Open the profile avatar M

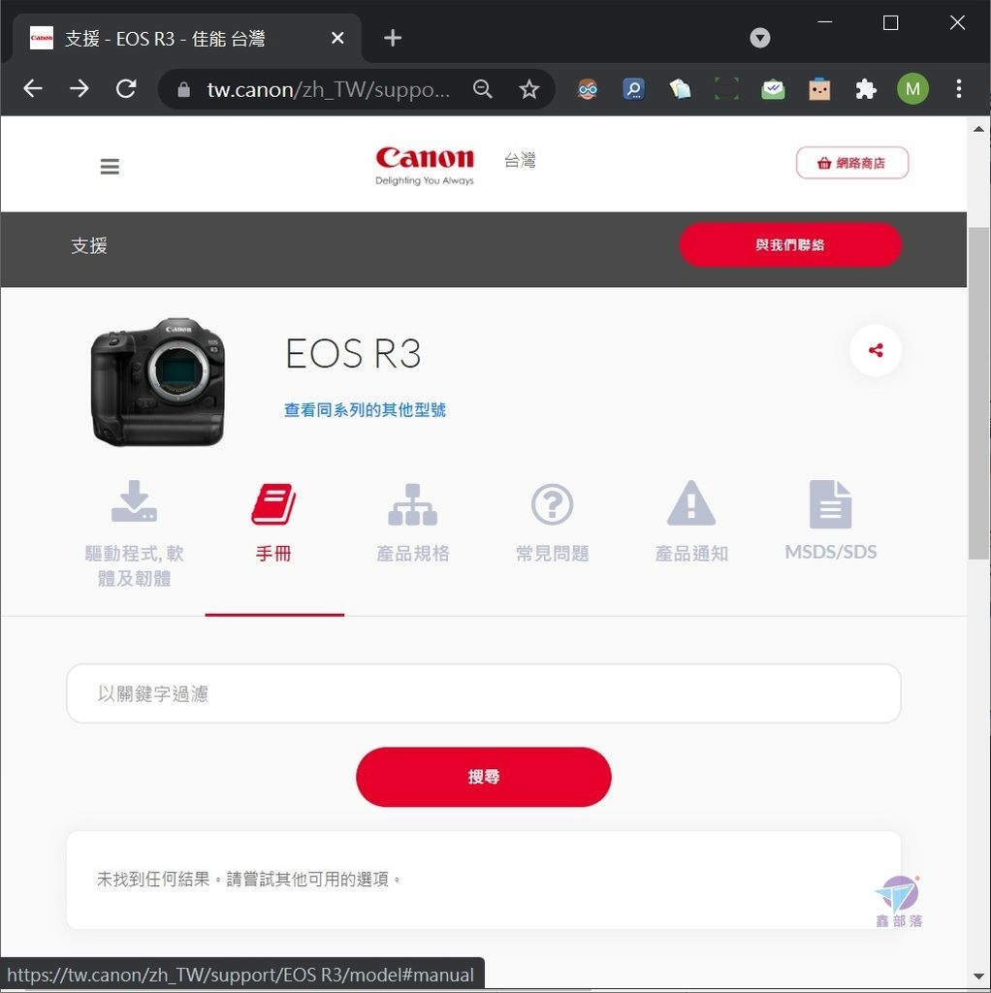(x=912, y=88)
